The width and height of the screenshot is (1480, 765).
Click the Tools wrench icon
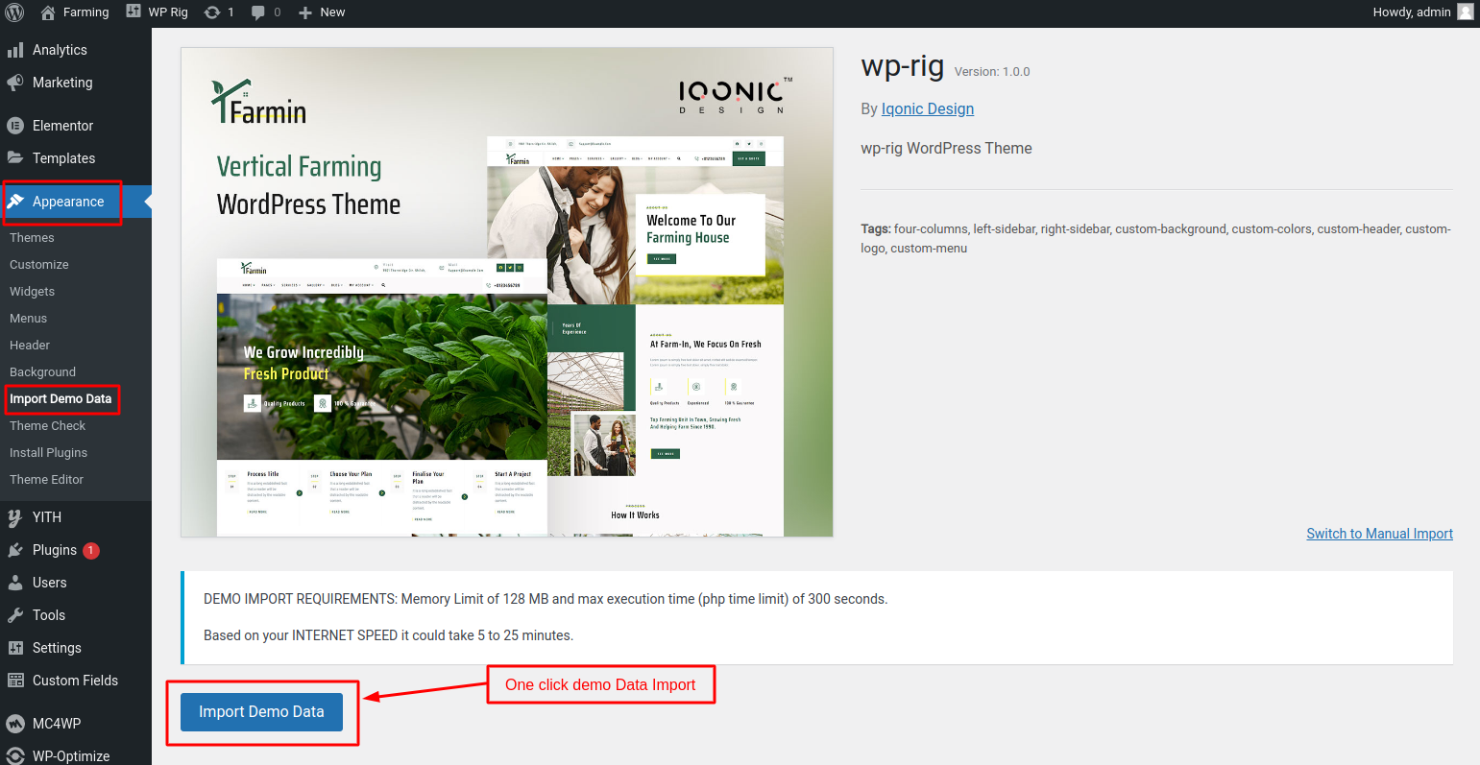[x=15, y=615]
